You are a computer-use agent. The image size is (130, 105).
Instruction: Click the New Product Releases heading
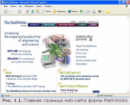(x=74, y=86)
